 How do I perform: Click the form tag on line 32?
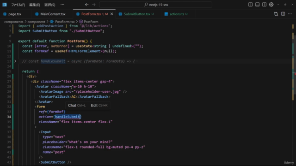tap(41, 107)
